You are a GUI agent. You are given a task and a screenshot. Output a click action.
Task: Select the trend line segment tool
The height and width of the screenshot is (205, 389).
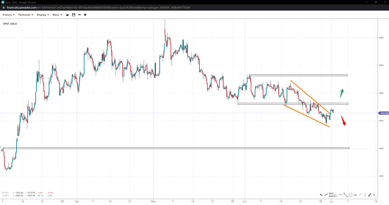pyautogui.click(x=345, y=195)
